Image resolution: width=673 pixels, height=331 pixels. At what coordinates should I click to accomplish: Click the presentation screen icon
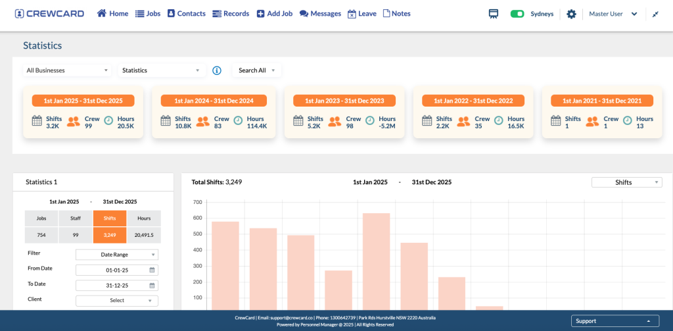[494, 14]
